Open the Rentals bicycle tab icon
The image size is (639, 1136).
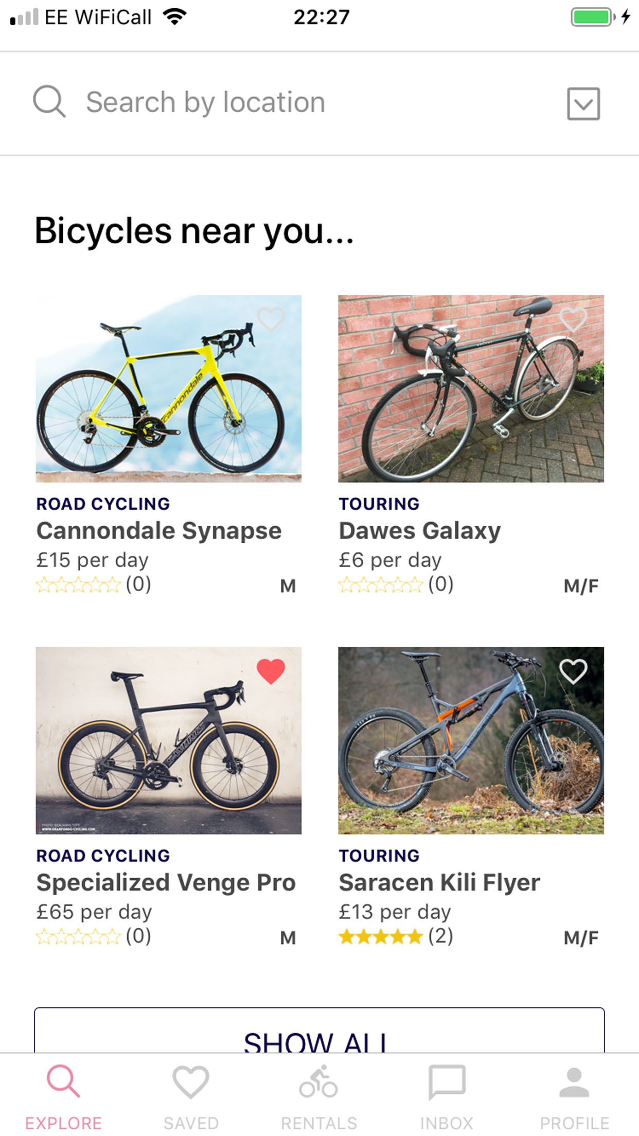tap(318, 1081)
